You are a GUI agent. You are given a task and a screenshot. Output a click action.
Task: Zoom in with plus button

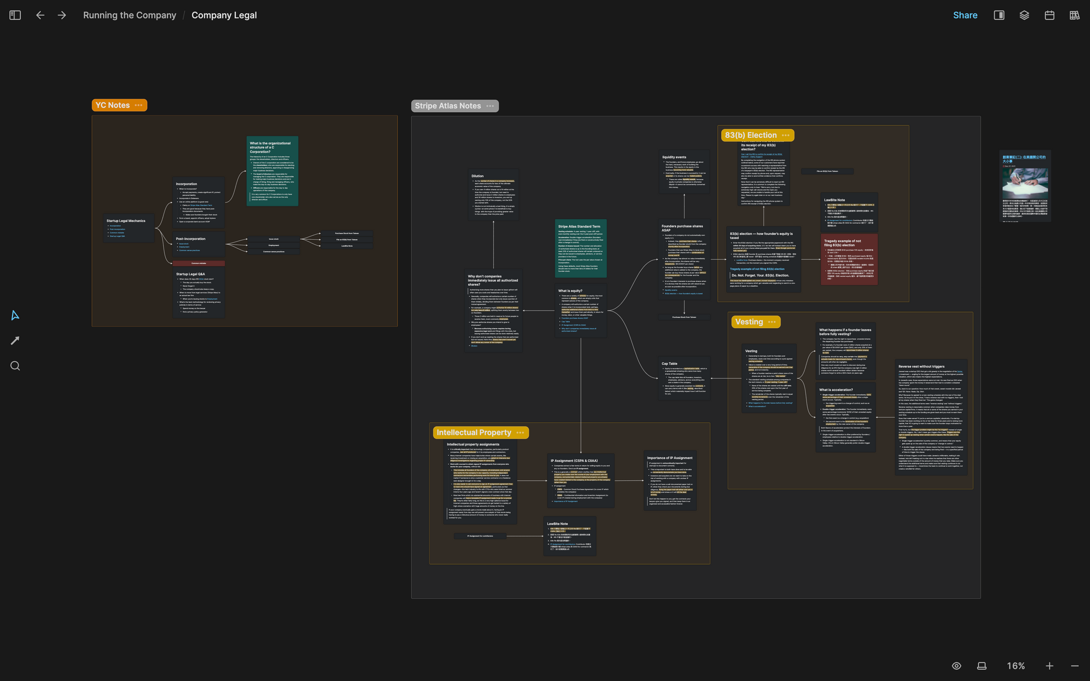[1049, 666]
